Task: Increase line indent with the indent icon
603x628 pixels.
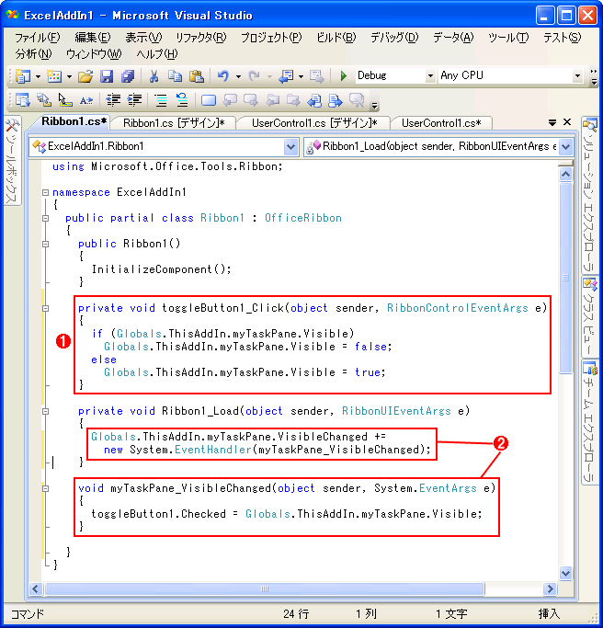Action: pyautogui.click(x=134, y=100)
